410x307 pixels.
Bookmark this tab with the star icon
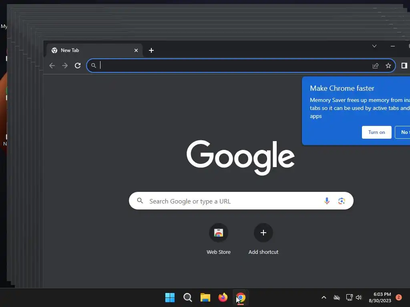pos(388,66)
